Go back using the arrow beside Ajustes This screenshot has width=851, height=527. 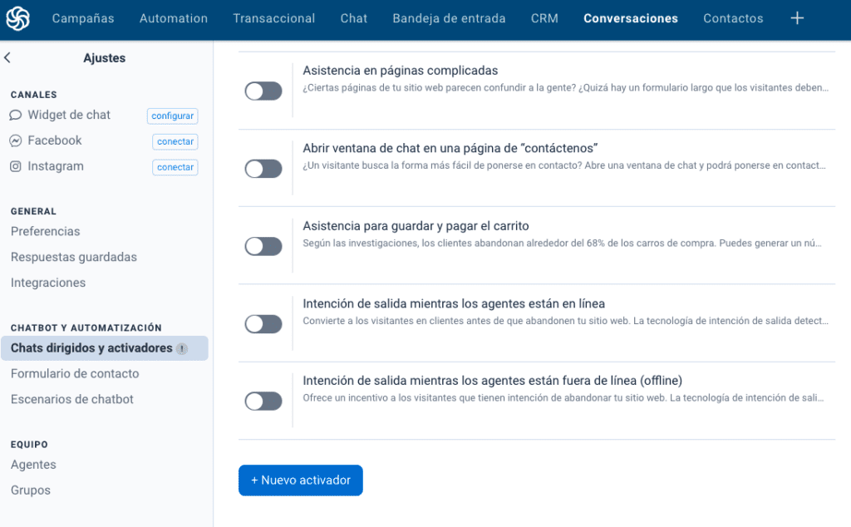pyautogui.click(x=7, y=57)
